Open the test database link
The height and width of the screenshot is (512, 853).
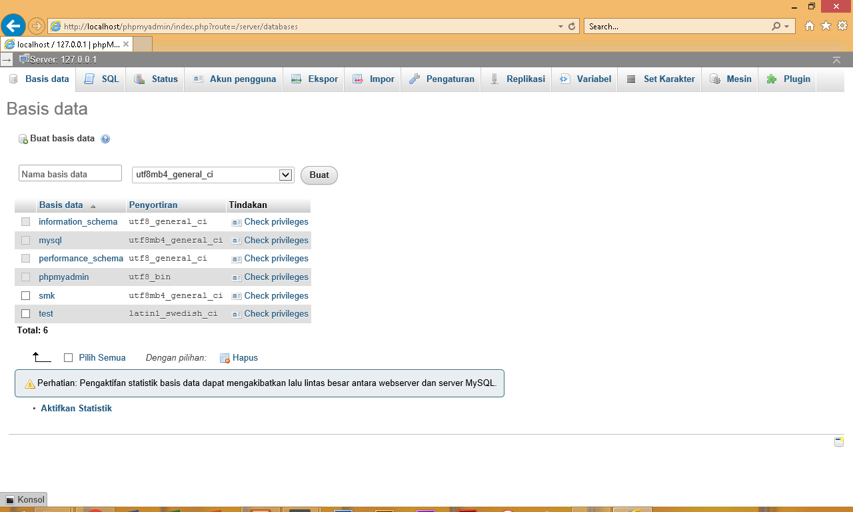[46, 314]
